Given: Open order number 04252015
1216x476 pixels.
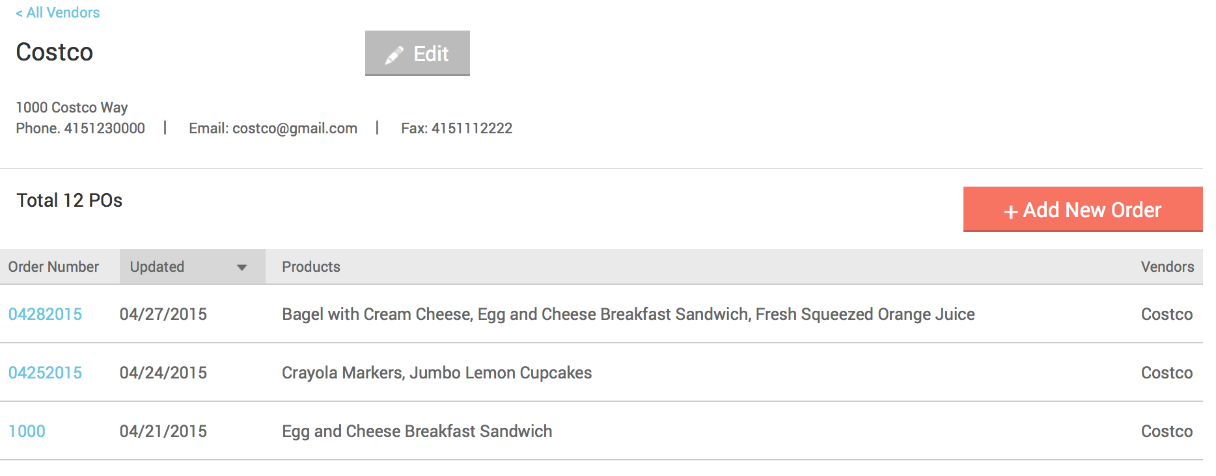Looking at the screenshot, I should click(45, 373).
